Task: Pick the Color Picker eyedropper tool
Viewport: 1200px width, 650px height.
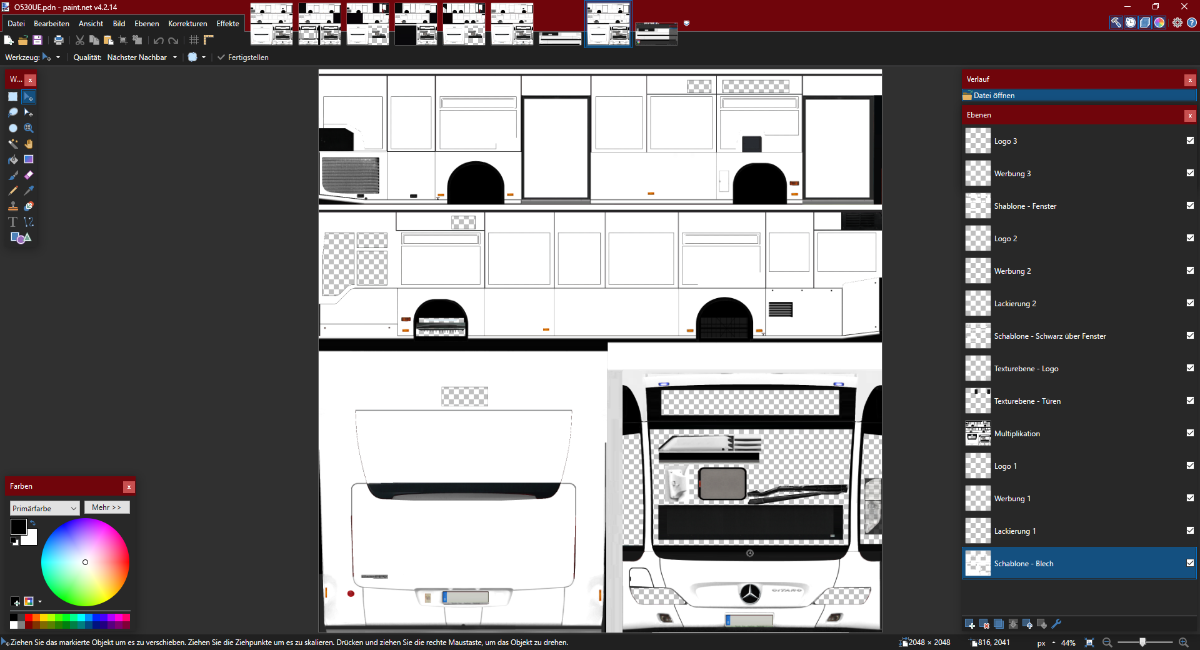Action: (x=29, y=191)
